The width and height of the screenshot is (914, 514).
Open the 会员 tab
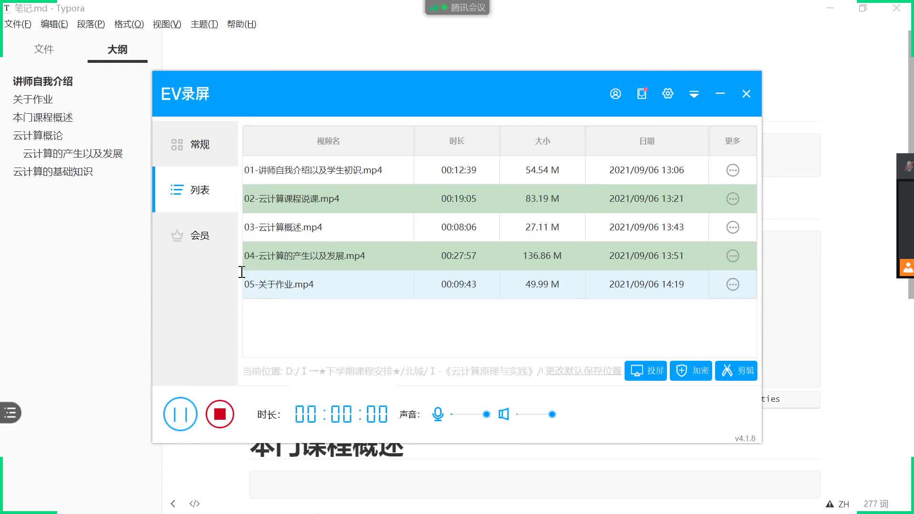coord(195,236)
